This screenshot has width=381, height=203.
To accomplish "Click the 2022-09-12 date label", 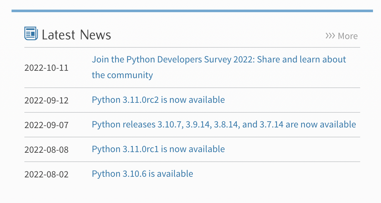I will click(x=47, y=101).
